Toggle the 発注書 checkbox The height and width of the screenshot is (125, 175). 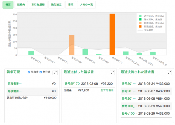click(x=41, y=72)
